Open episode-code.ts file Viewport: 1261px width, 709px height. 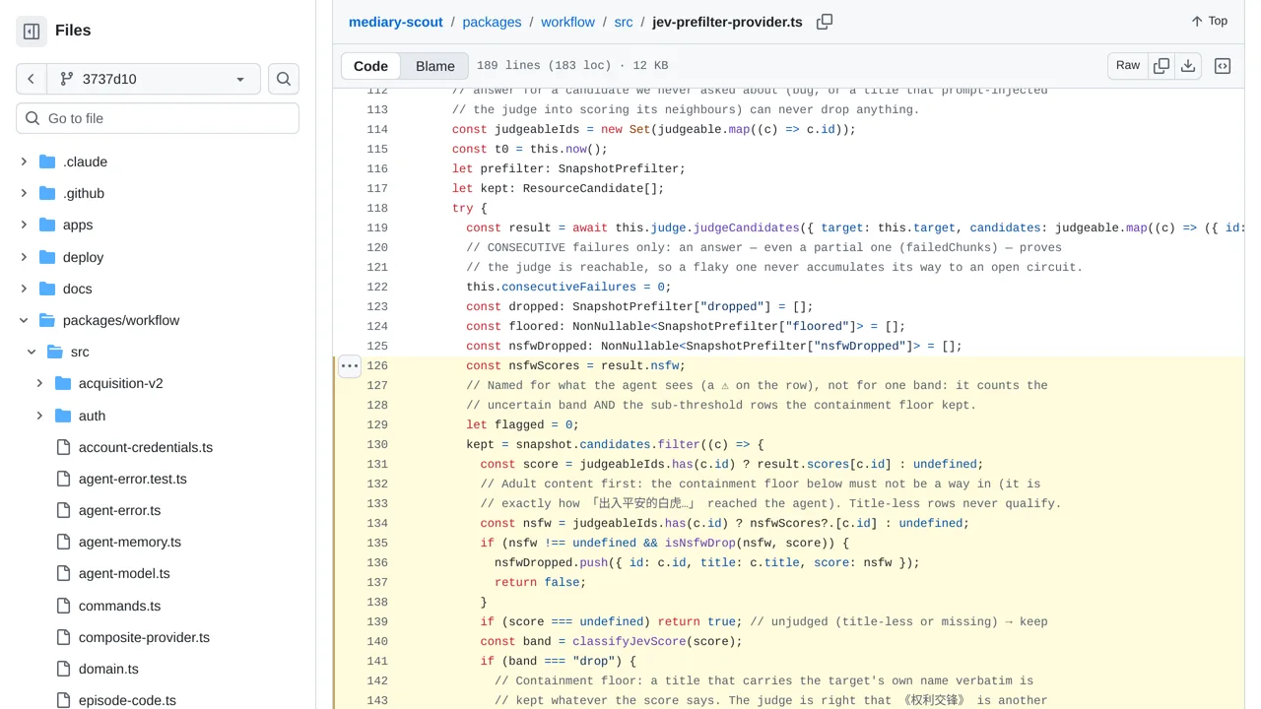click(x=127, y=700)
